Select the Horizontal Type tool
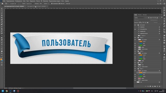The height and width of the screenshot is (93, 166). [x=2, y=44]
